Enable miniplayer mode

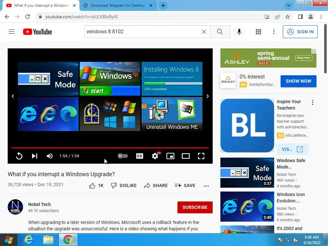tap(170, 156)
